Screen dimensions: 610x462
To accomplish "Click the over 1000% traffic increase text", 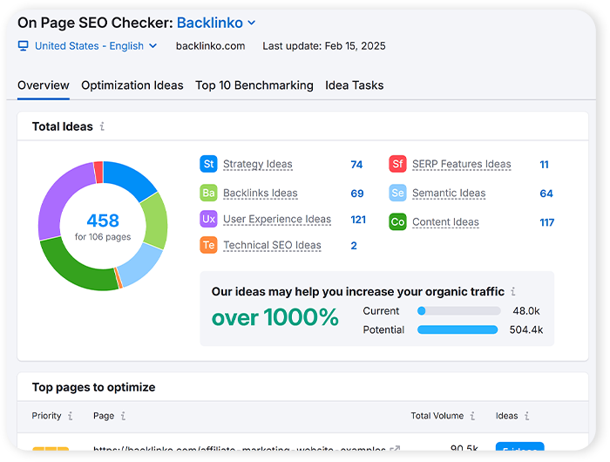I will coord(275,317).
